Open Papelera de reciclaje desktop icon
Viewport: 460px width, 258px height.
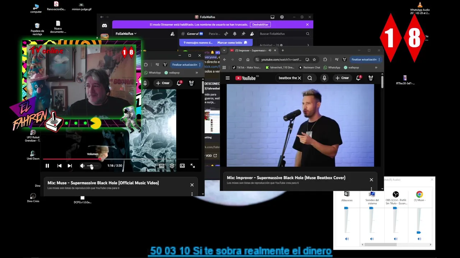pyautogui.click(x=37, y=29)
